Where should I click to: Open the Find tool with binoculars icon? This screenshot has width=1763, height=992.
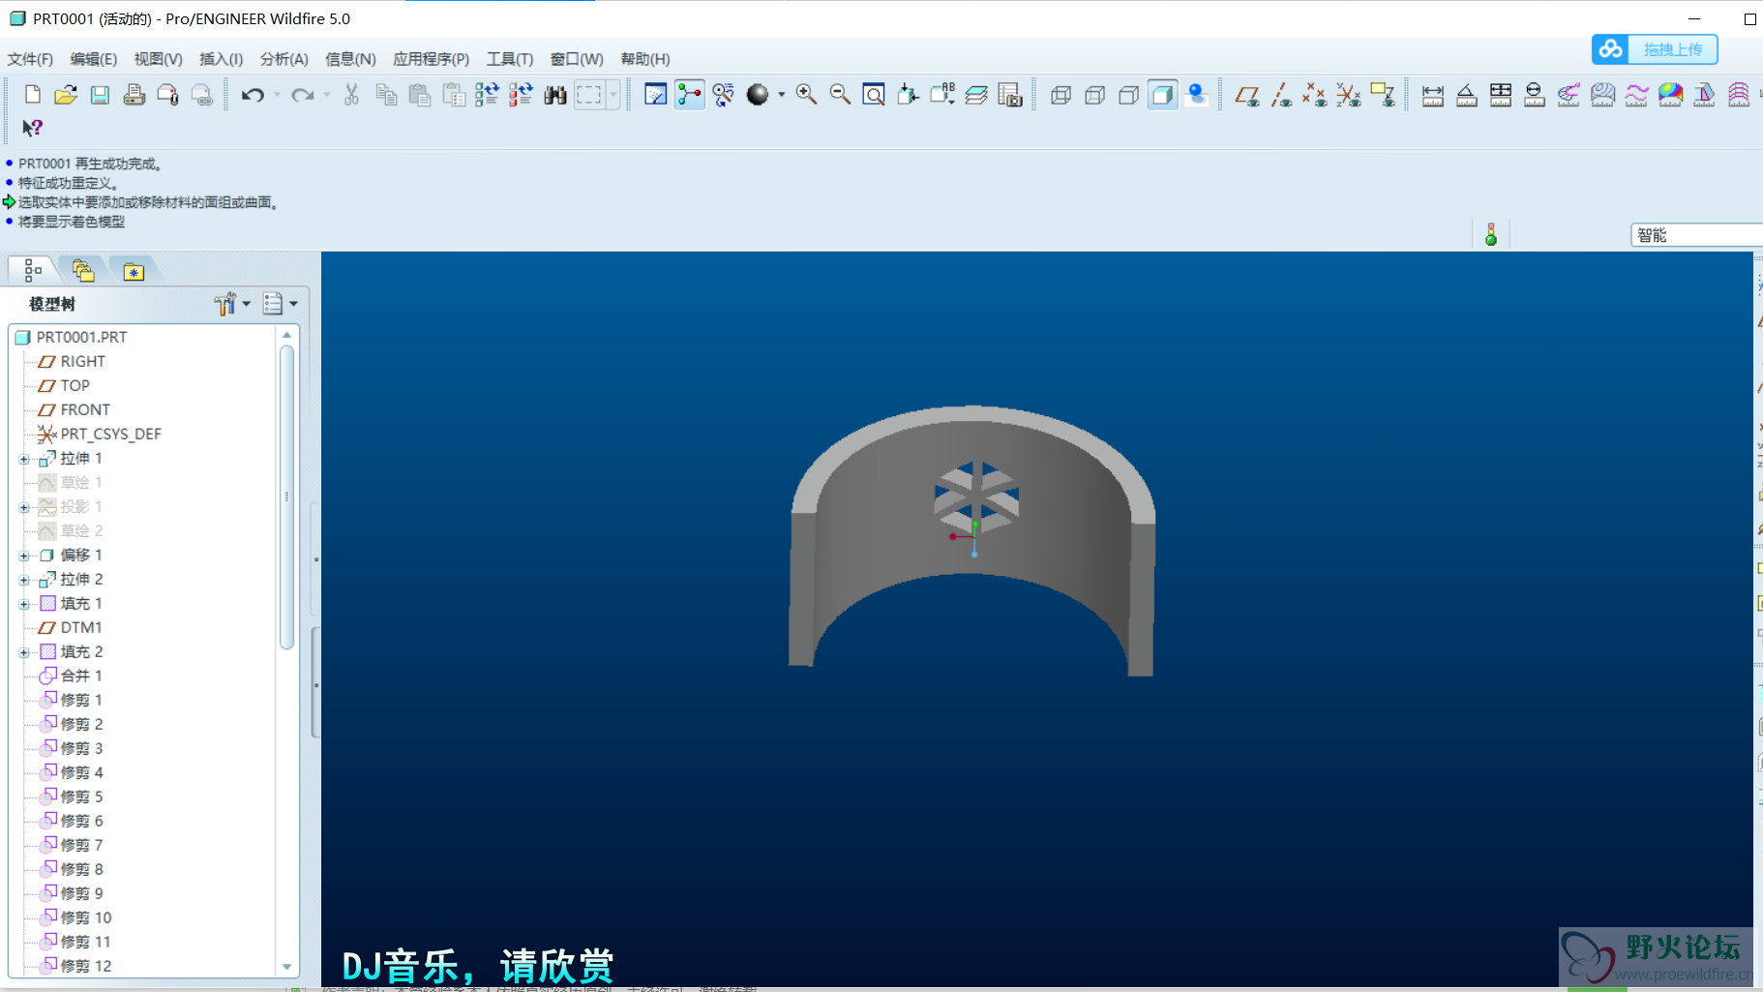555,95
